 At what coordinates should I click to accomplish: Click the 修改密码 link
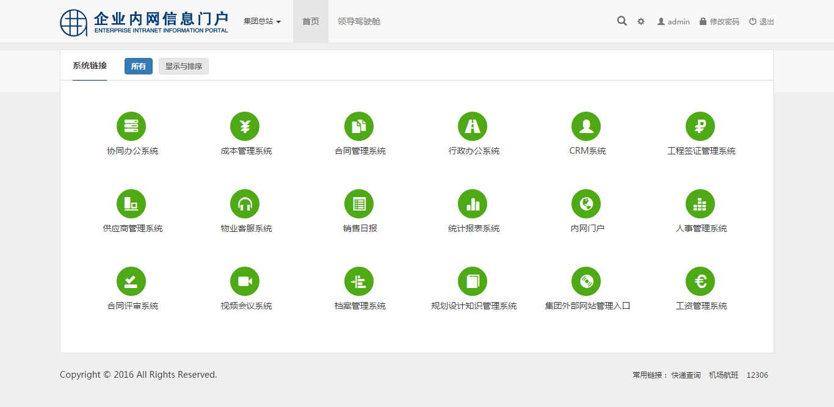720,21
